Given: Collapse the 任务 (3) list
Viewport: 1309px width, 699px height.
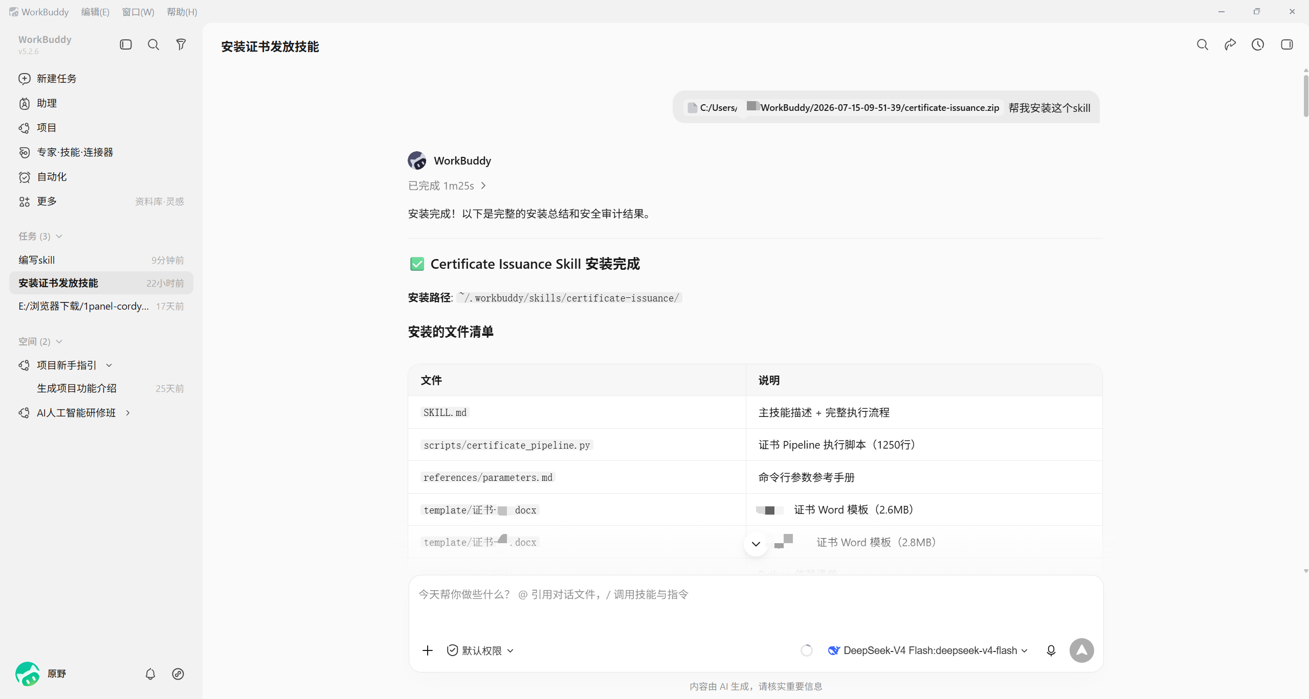Looking at the screenshot, I should [40, 236].
